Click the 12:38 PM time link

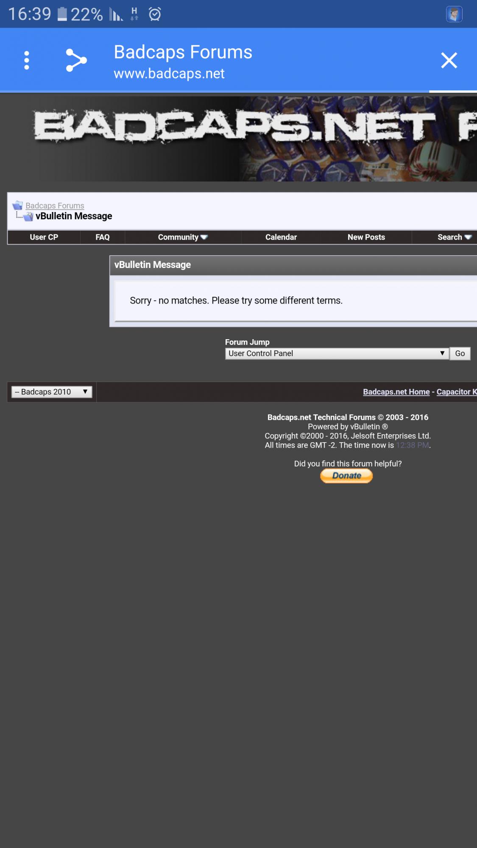[x=412, y=445]
